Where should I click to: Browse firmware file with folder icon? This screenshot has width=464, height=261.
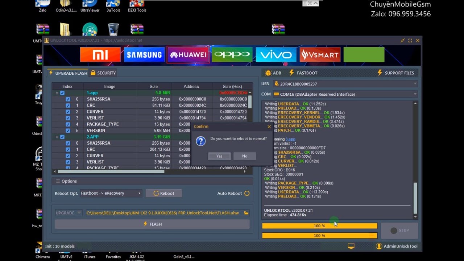coord(246,213)
